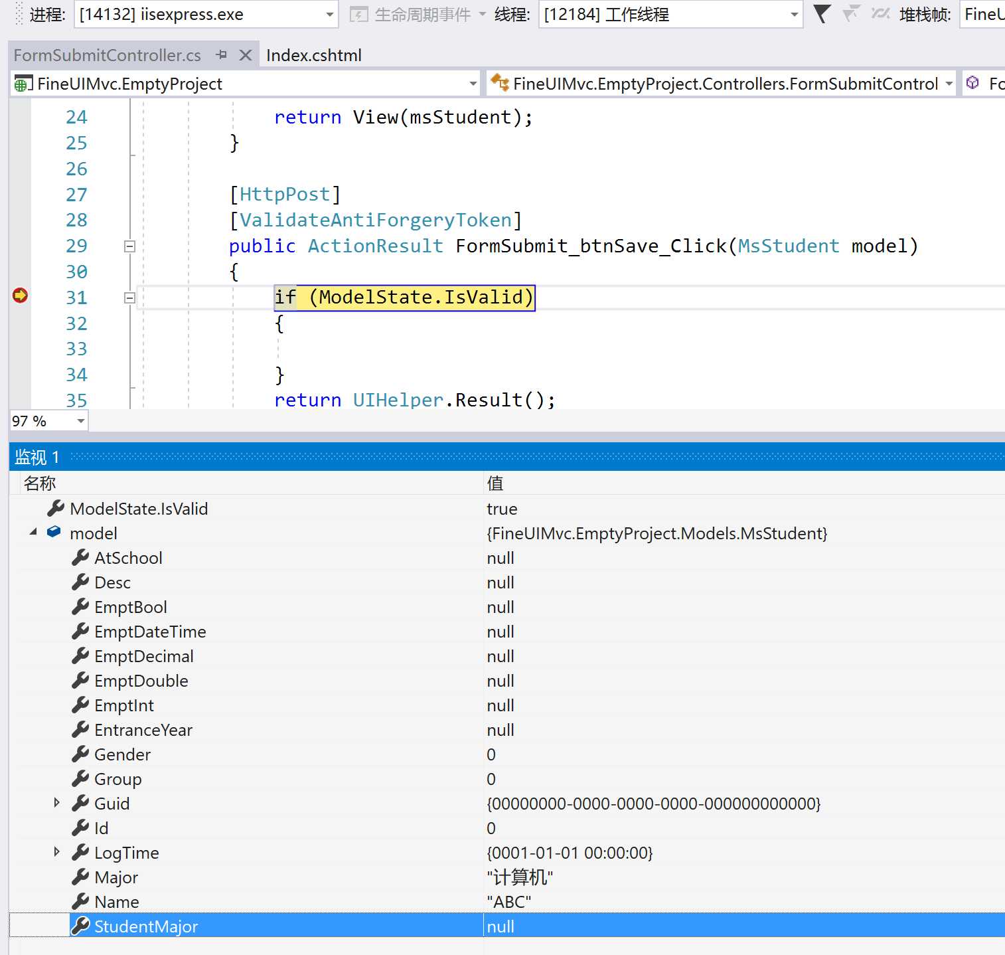The image size is (1005, 955).
Task: Click the highlighted if (ModelState.IsValid) statement
Action: pos(404,298)
